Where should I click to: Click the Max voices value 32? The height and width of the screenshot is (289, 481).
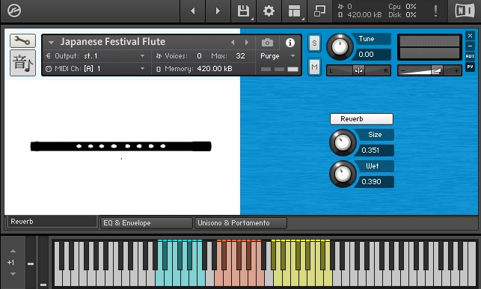pos(241,56)
